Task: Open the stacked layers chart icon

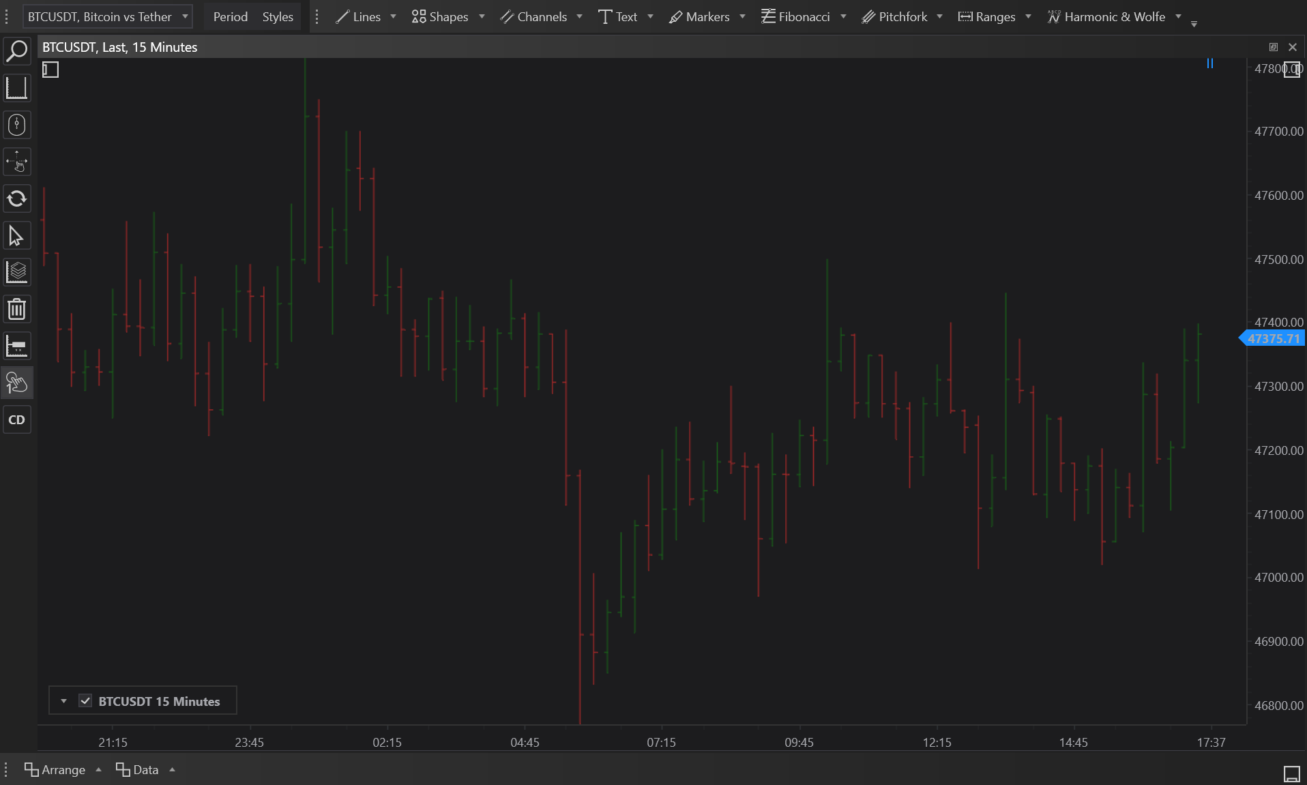Action: (16, 272)
